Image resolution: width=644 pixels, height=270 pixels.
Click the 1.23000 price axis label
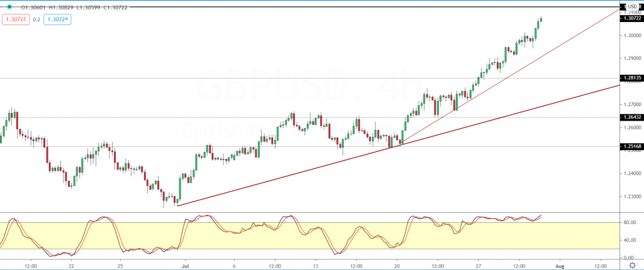tap(631, 197)
